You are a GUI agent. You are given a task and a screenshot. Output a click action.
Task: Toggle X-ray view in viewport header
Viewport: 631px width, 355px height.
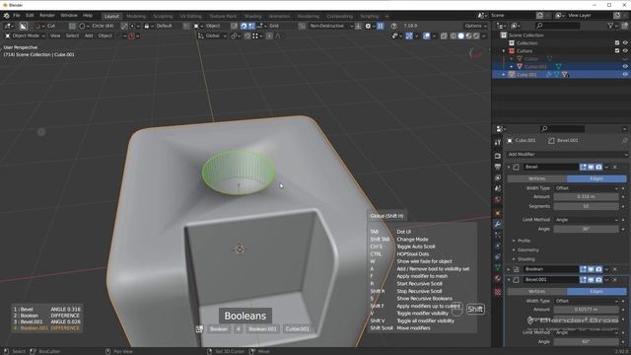444,35
